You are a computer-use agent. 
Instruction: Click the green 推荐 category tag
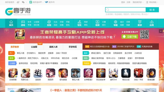(x=12, y=58)
